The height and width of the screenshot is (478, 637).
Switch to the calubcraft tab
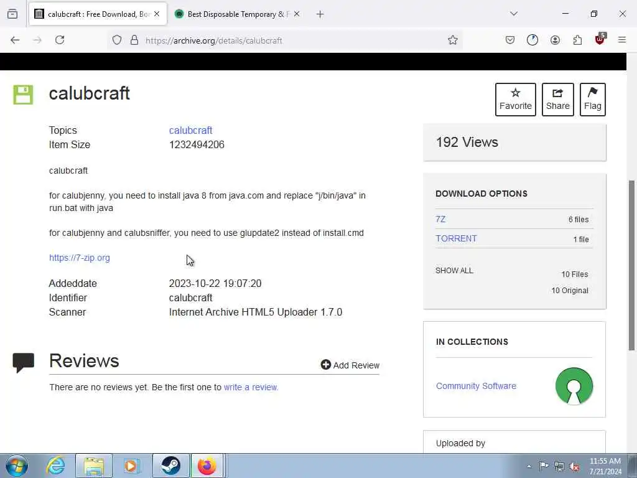tap(98, 14)
